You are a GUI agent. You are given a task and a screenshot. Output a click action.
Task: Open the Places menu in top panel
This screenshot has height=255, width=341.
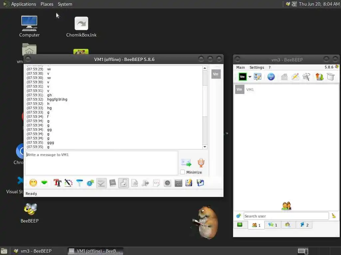[x=47, y=4]
